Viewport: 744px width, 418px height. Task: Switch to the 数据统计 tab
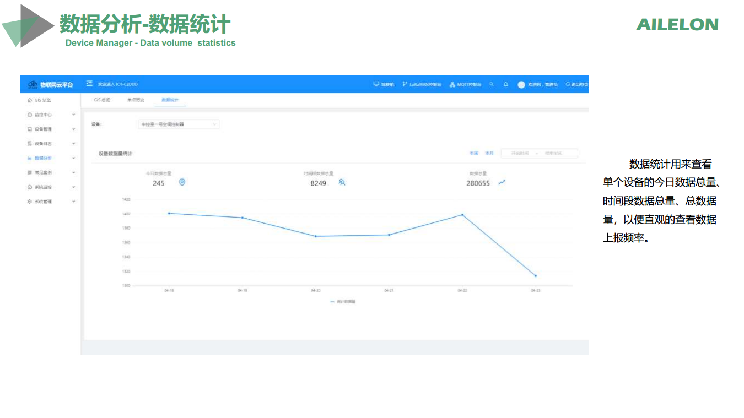point(170,100)
